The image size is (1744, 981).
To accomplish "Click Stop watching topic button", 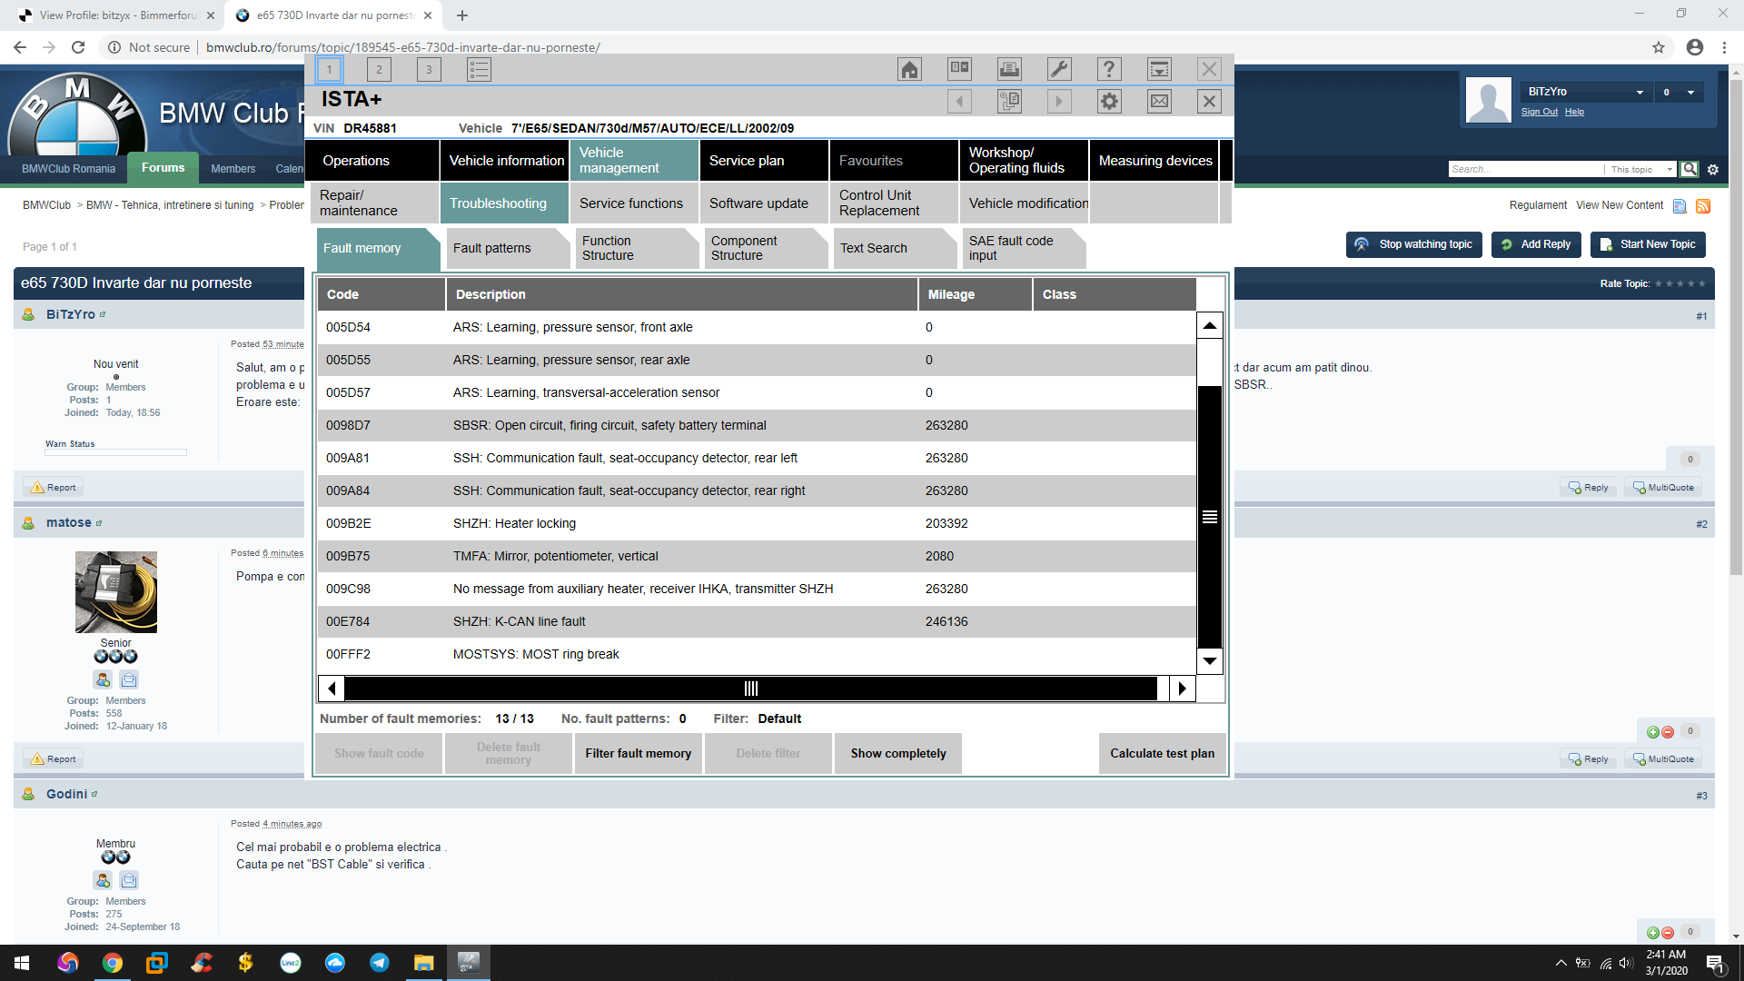I will click(1414, 244).
